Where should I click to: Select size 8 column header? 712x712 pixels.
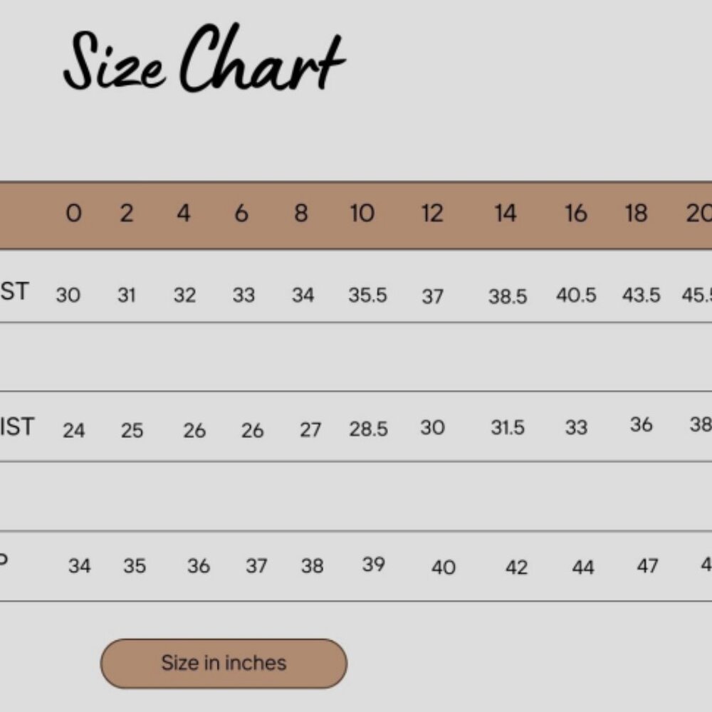point(301,213)
